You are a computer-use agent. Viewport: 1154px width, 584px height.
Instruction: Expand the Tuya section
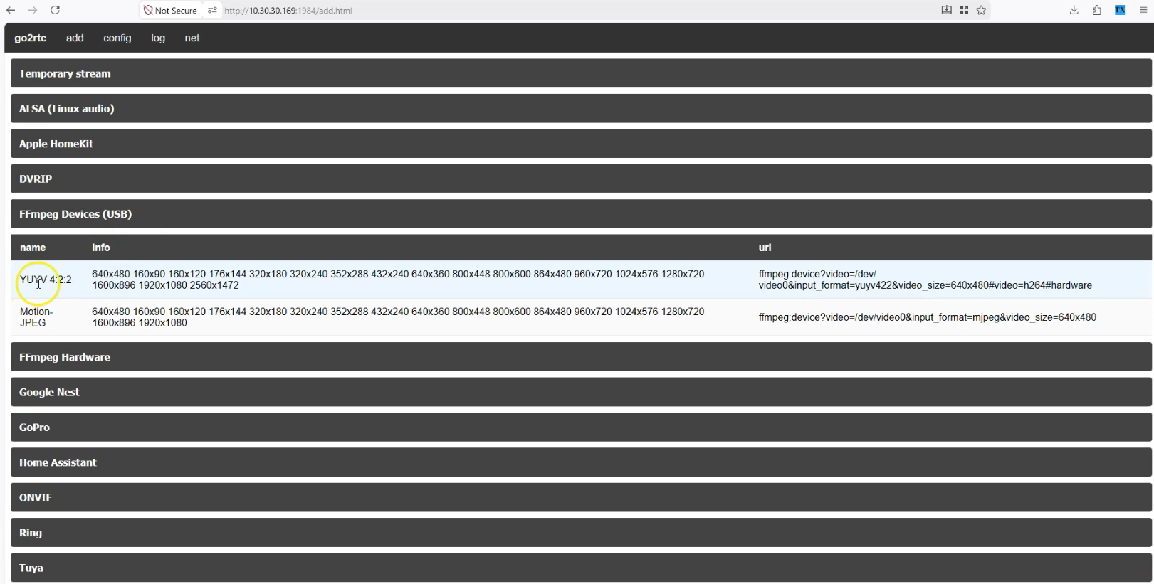(x=581, y=568)
